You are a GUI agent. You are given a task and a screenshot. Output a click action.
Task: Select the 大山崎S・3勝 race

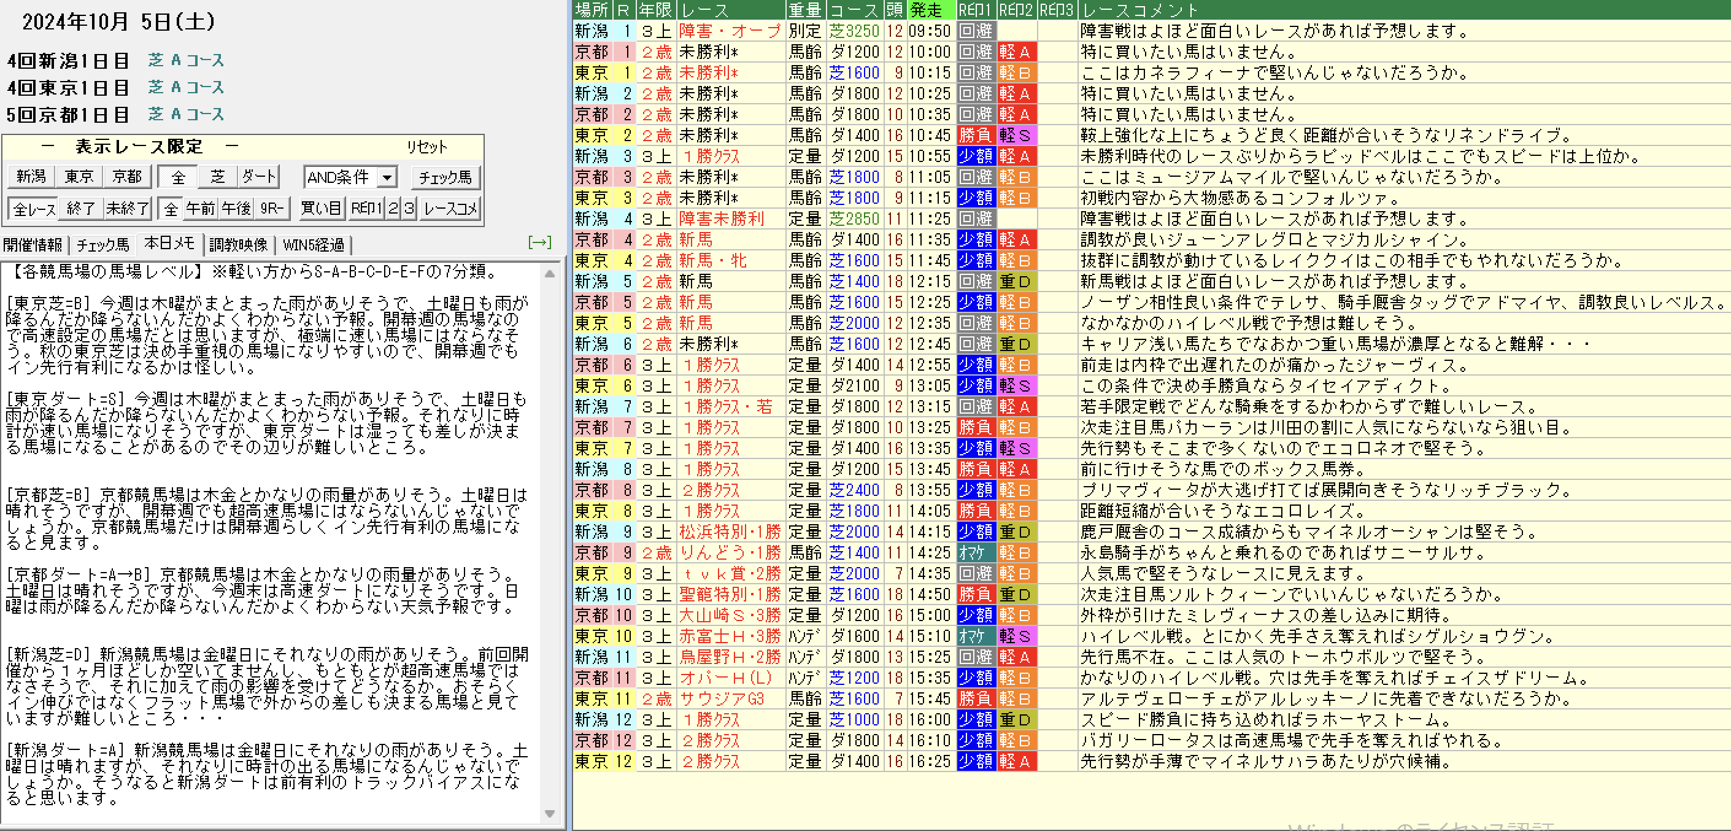pos(730,615)
